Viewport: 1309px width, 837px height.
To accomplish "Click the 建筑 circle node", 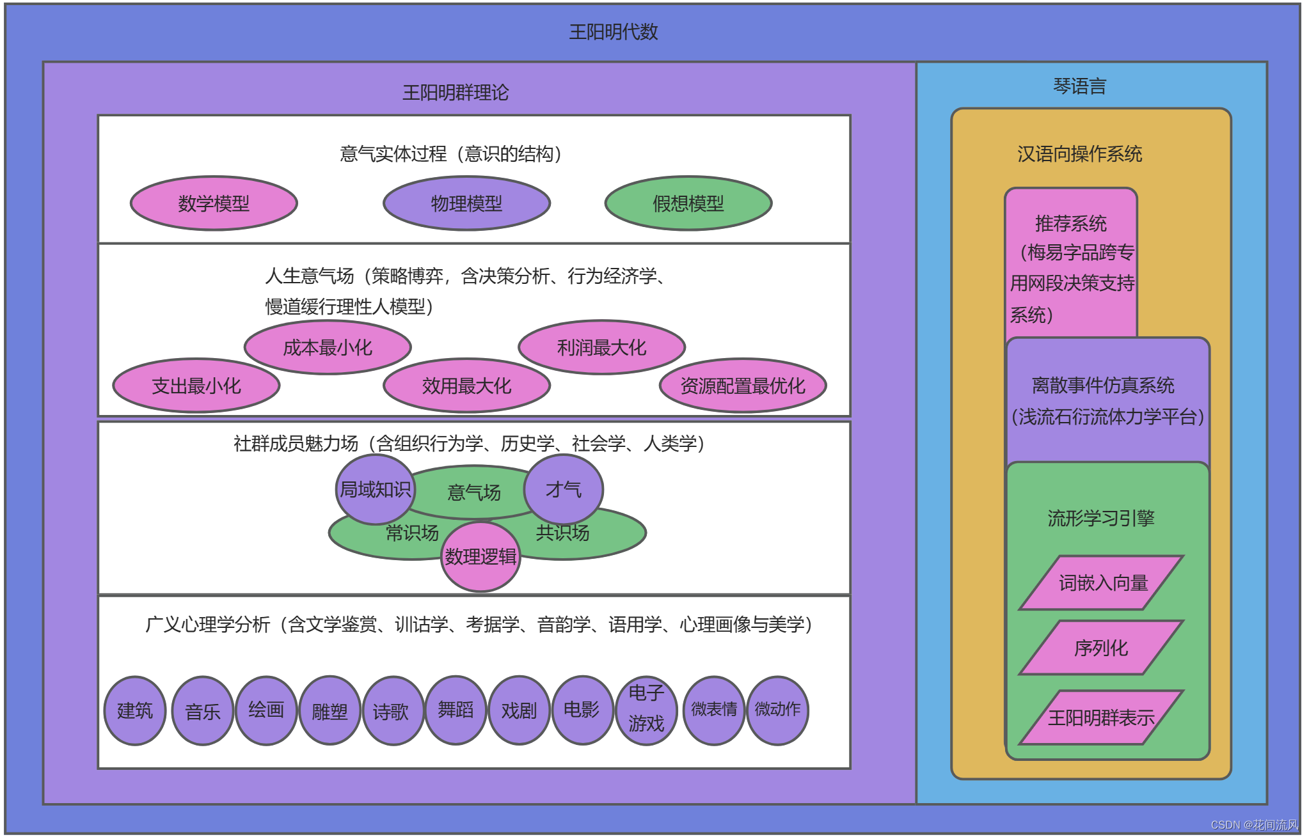I will click(x=135, y=710).
